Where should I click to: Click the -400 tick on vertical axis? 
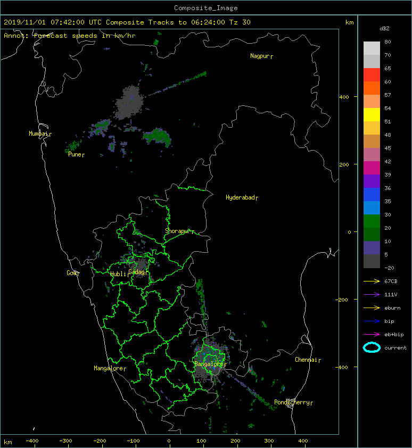341,367
